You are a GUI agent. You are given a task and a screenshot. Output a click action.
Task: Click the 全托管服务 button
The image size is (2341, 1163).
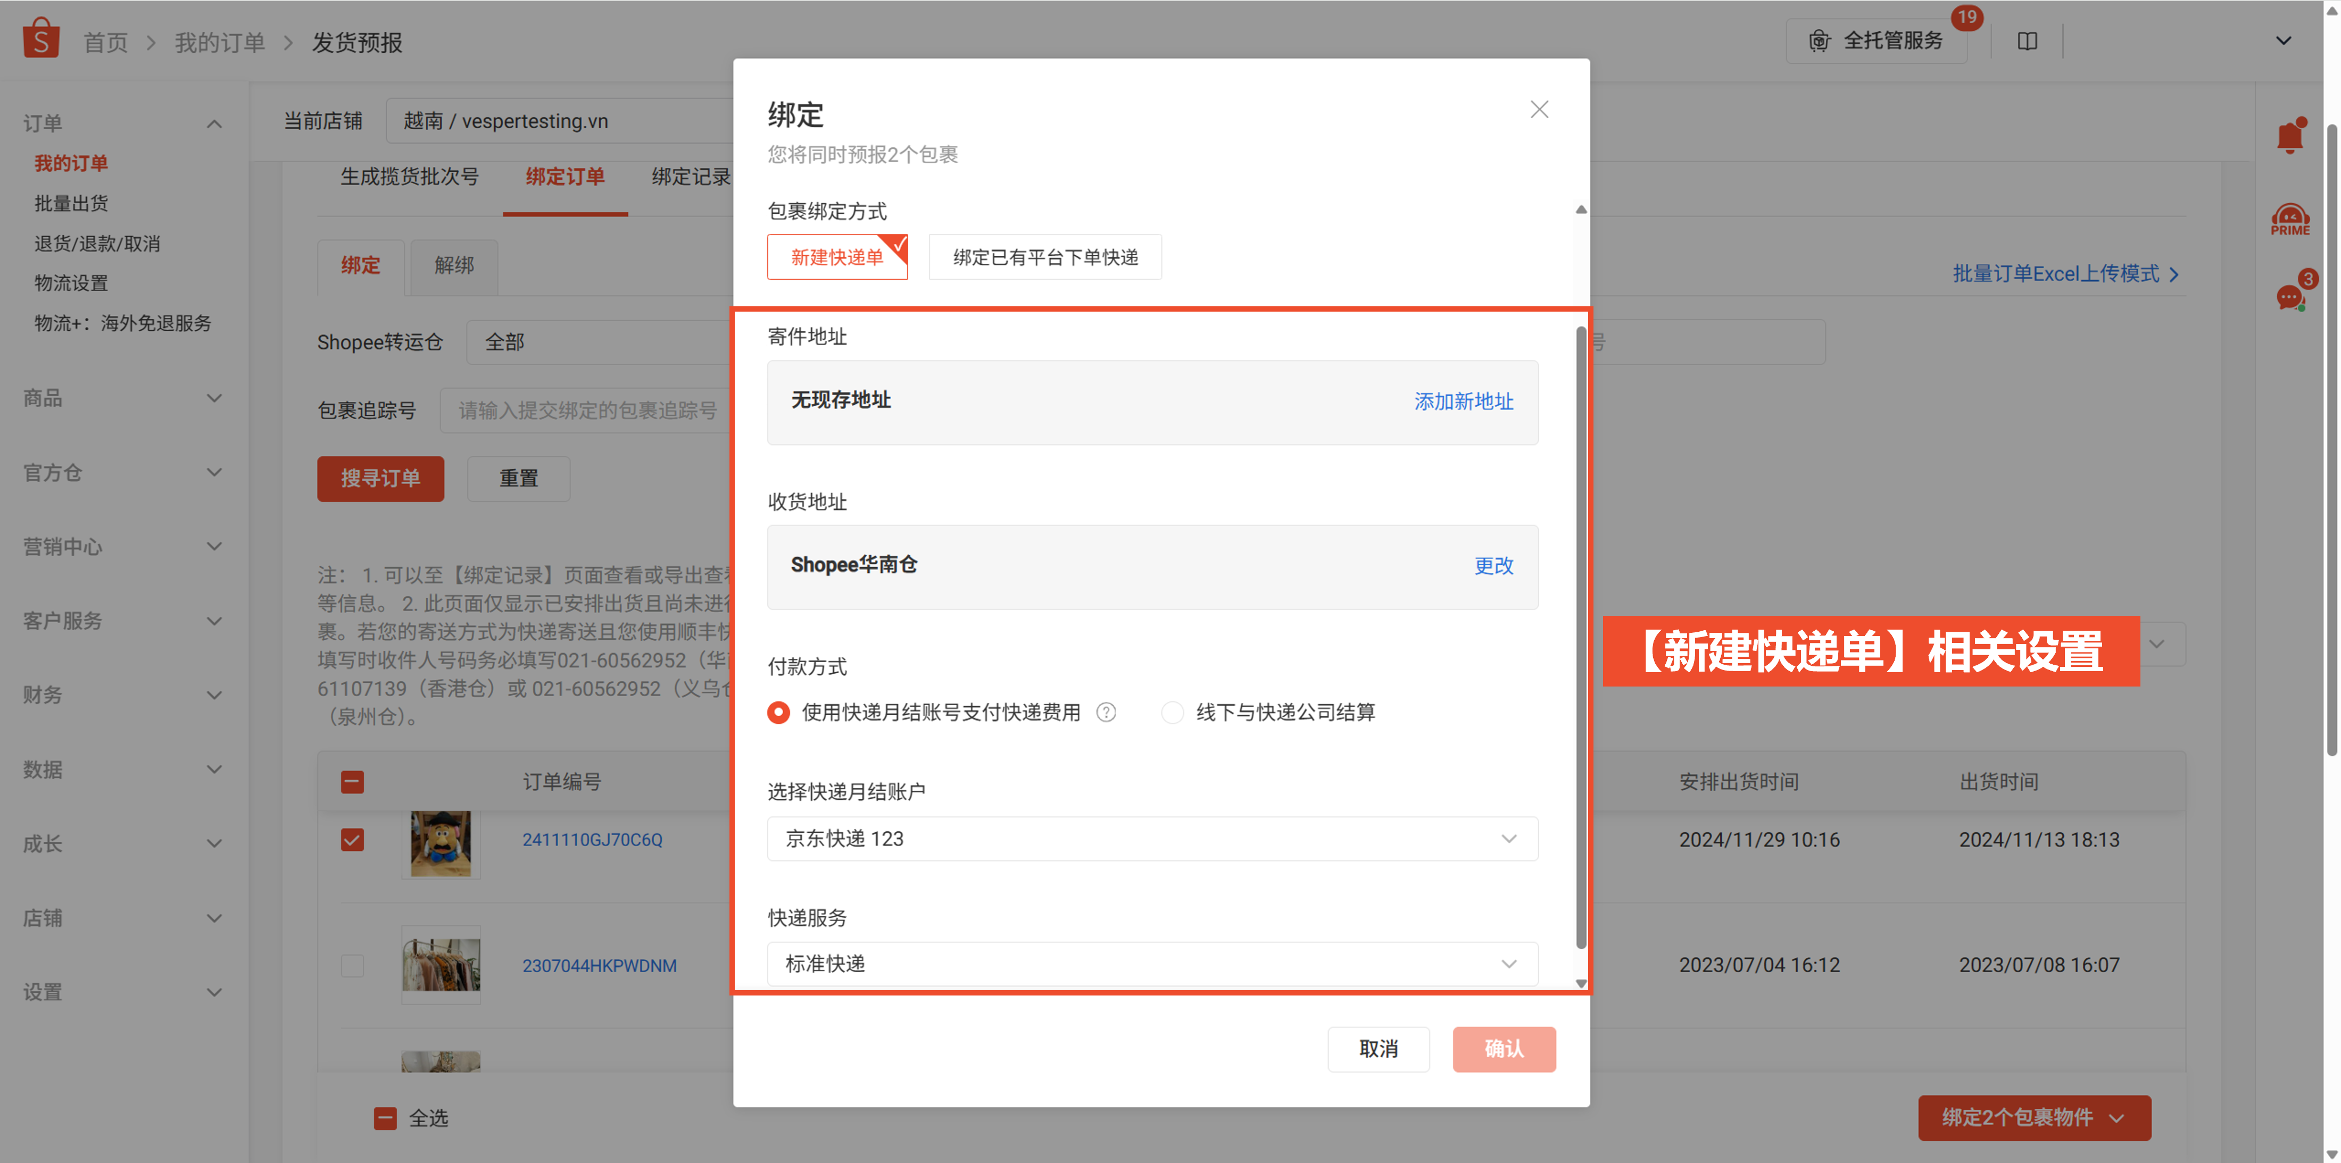[1877, 41]
